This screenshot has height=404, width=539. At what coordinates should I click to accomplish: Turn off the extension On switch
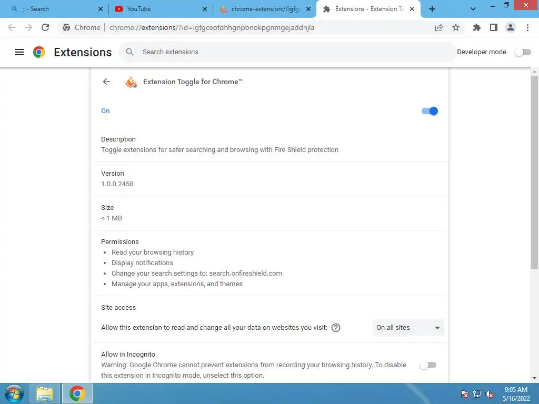click(x=430, y=111)
